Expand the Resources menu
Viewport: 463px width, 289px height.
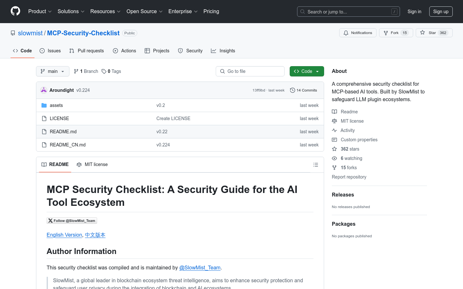point(105,11)
